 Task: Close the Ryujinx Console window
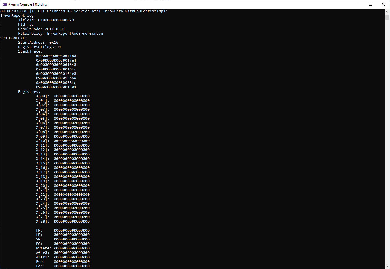click(383, 4)
